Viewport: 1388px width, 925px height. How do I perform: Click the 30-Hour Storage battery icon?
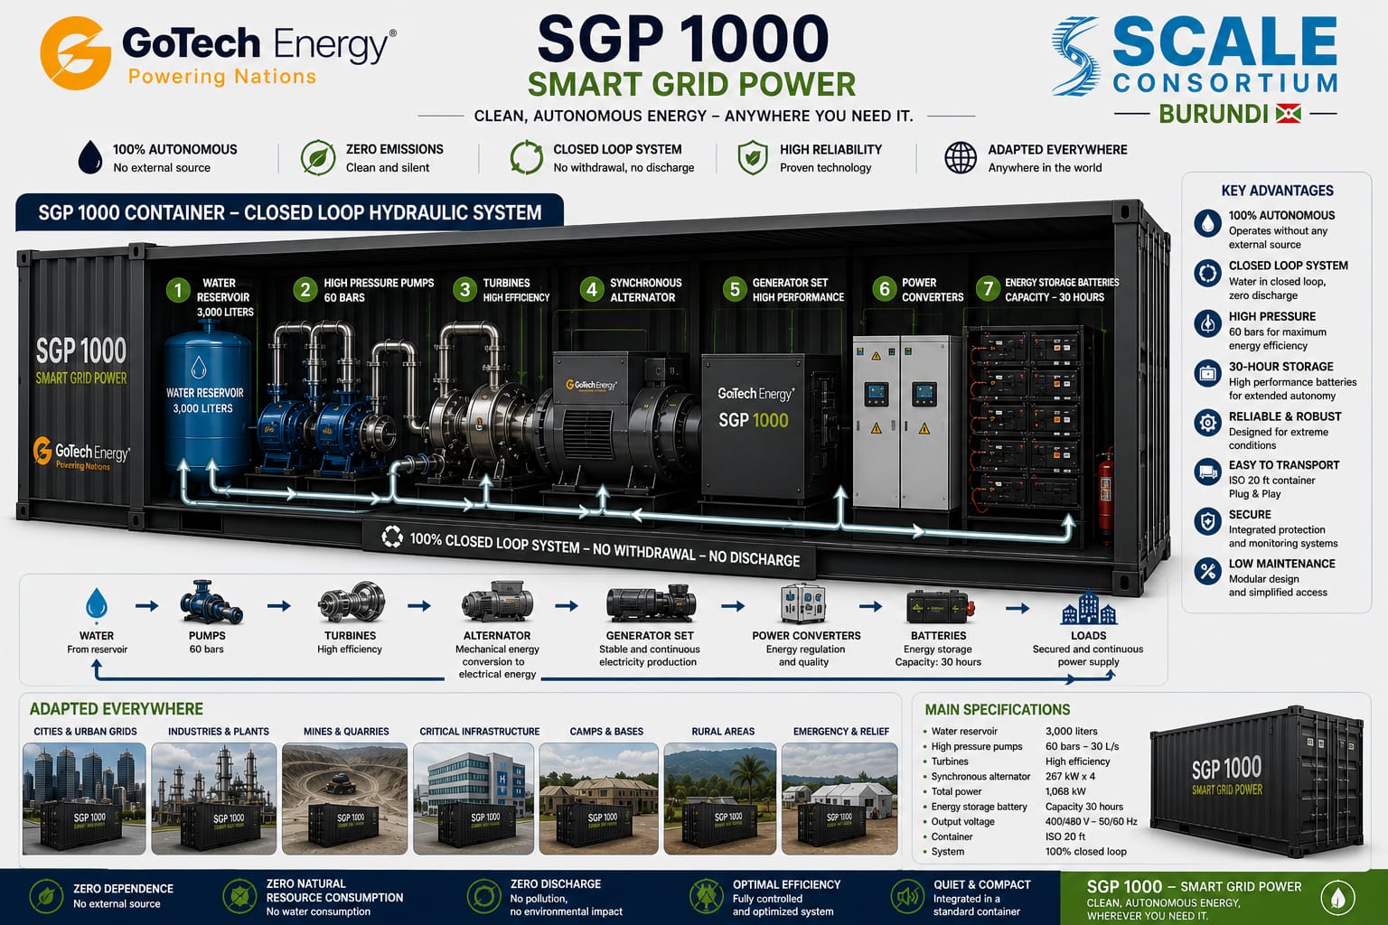(x=1207, y=372)
